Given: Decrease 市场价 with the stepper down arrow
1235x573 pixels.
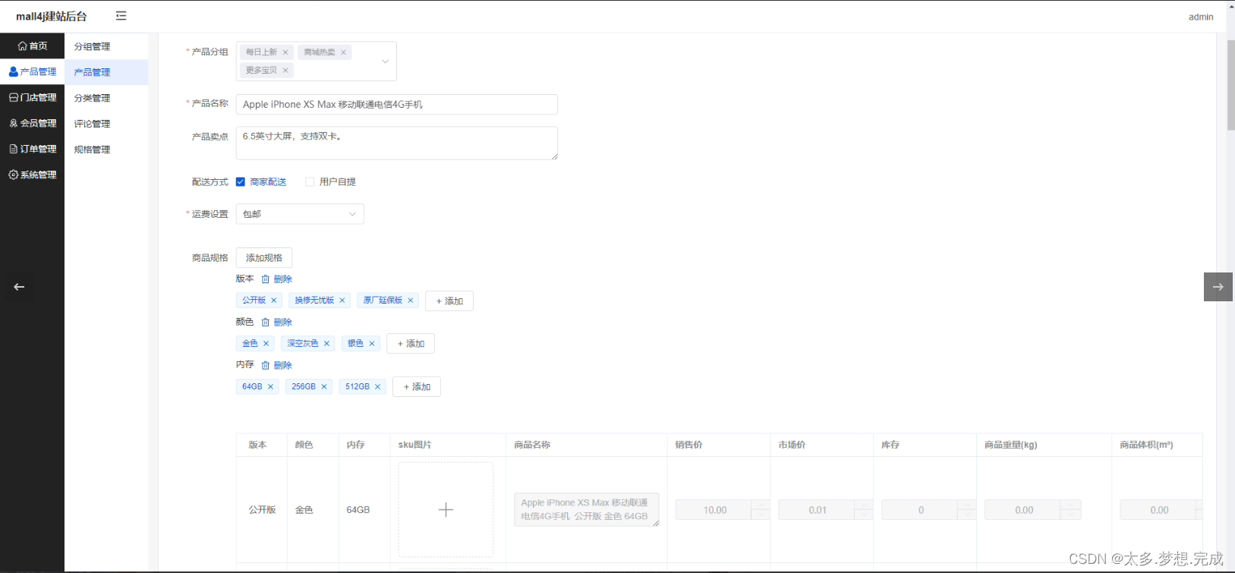Looking at the screenshot, I should [x=864, y=515].
